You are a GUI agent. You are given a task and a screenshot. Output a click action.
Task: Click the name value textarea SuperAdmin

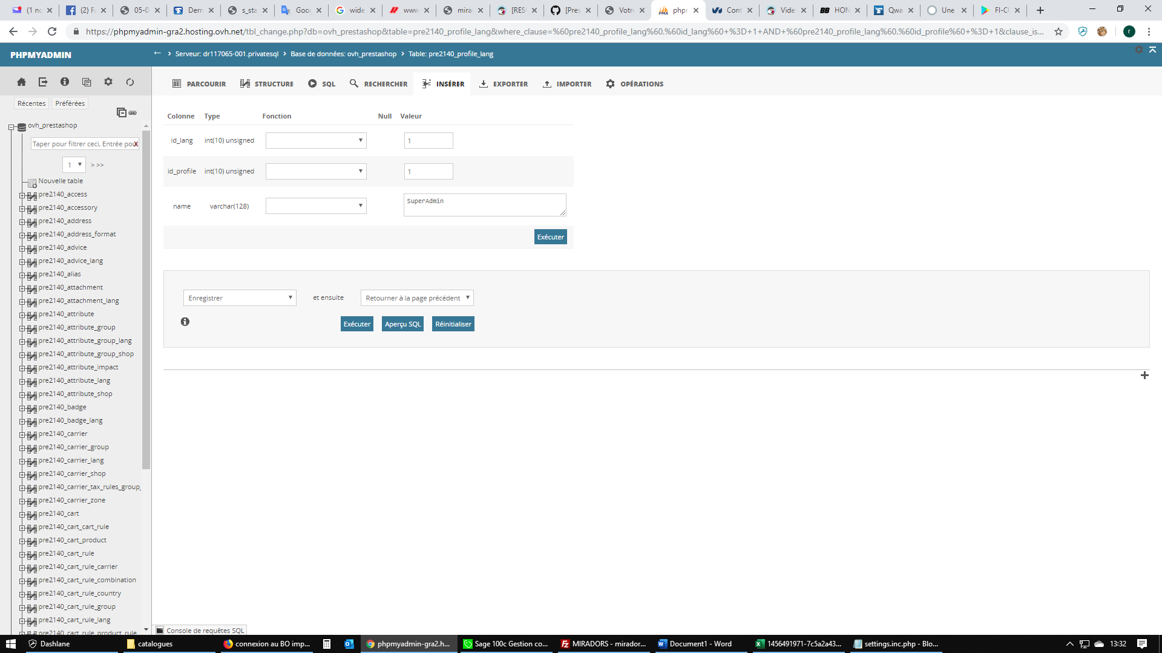pos(484,205)
